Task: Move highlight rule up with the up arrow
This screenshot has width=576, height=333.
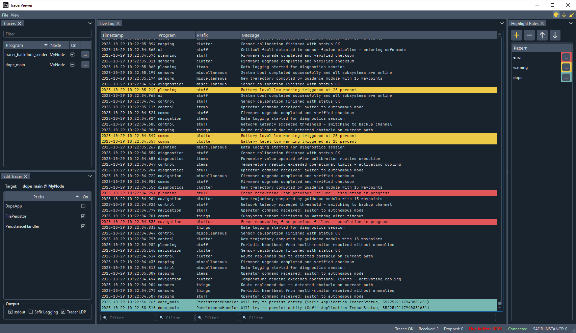Action: [542, 35]
